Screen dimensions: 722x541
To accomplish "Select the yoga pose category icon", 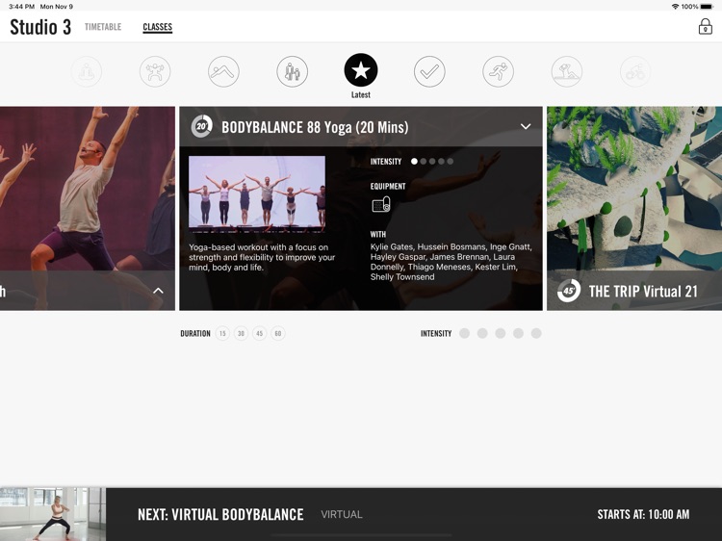I will click(x=223, y=72).
